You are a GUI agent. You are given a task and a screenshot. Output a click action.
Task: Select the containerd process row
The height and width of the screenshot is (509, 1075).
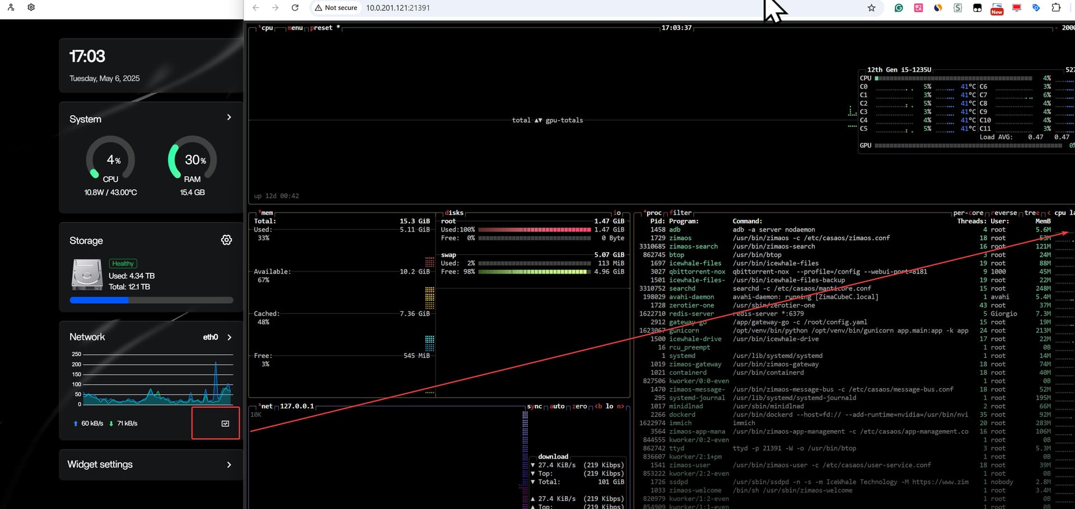click(x=845, y=373)
